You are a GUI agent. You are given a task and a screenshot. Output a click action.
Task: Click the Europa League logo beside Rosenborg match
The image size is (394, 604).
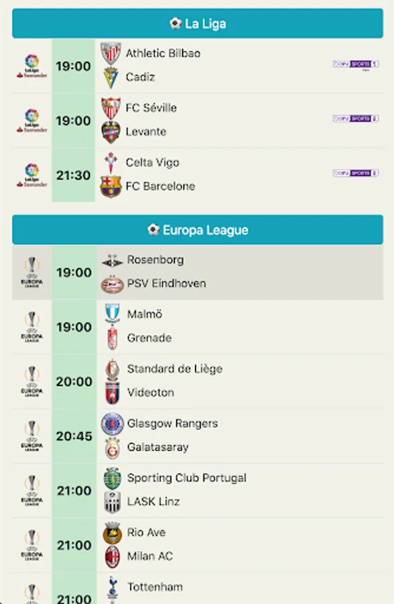coord(30,272)
